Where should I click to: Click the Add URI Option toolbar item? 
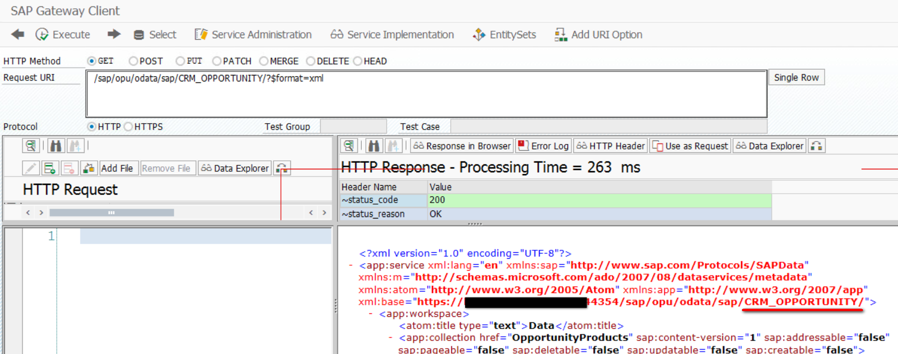[599, 35]
